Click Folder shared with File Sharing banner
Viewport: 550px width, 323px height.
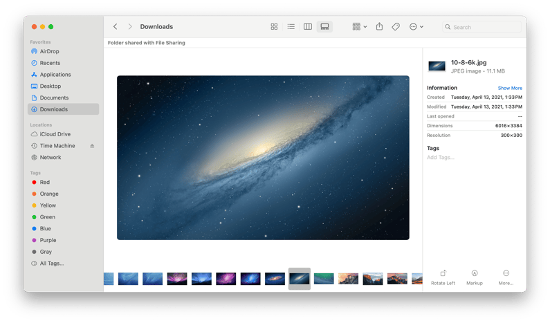[x=146, y=43]
